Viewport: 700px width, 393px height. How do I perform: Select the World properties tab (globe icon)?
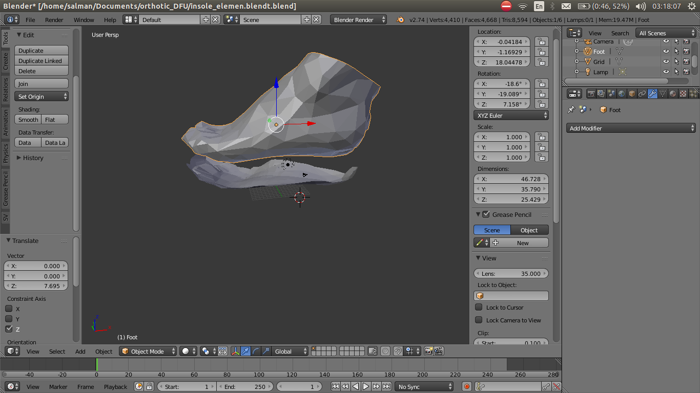point(622,94)
